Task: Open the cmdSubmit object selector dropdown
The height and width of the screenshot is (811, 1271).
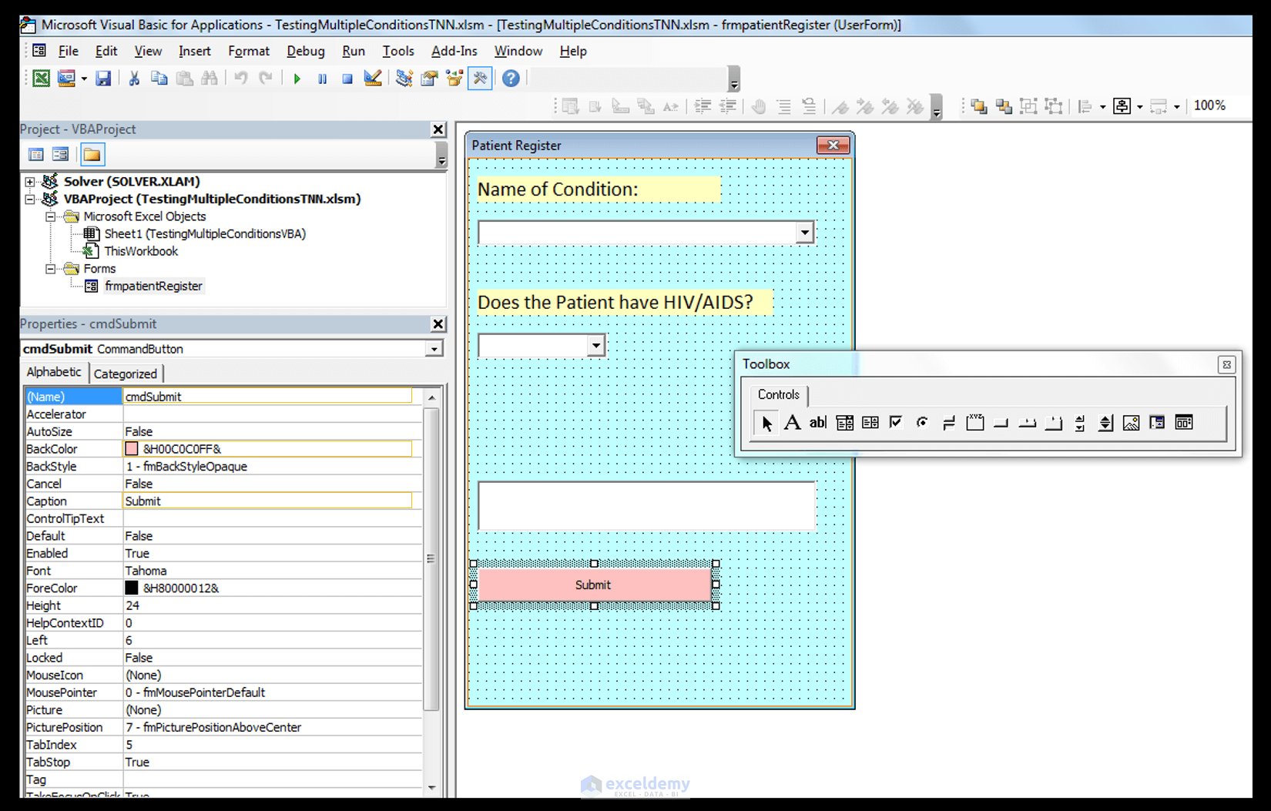Action: click(434, 350)
